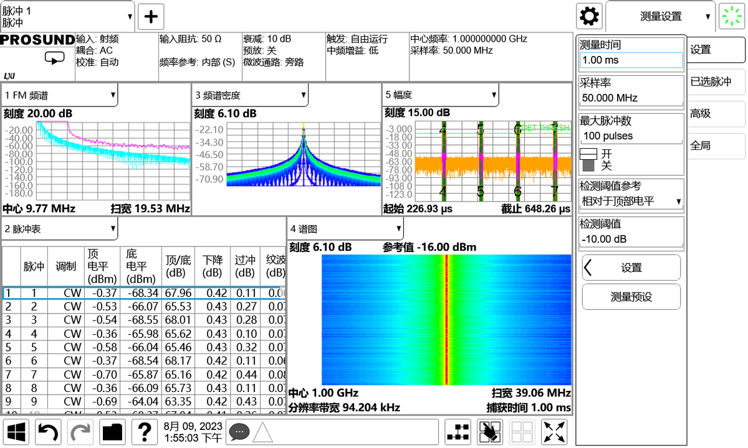The height and width of the screenshot is (448, 748).
Task: Select the 高级 tab
Action: point(716,114)
